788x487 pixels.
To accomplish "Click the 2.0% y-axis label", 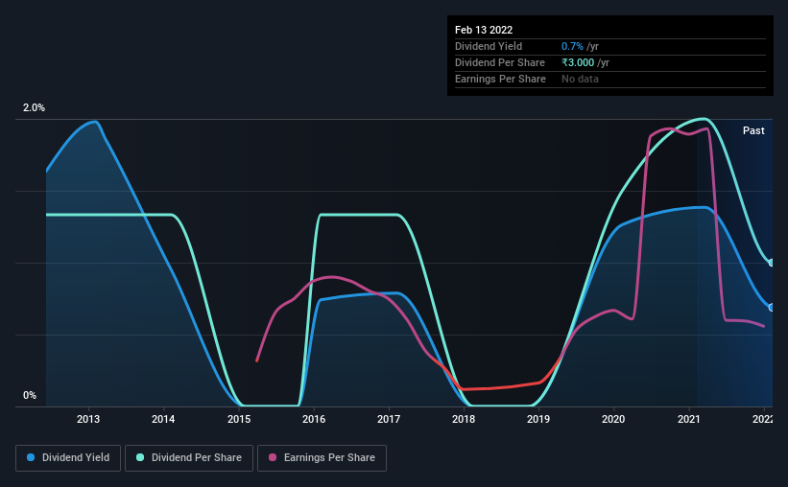I will (34, 108).
